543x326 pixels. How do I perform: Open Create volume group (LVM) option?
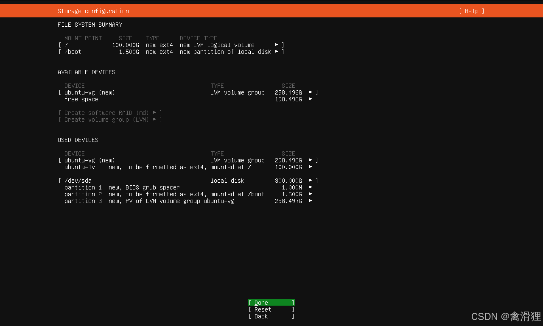110,120
